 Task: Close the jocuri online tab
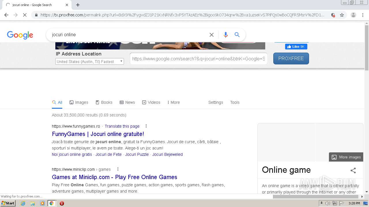pos(67,5)
